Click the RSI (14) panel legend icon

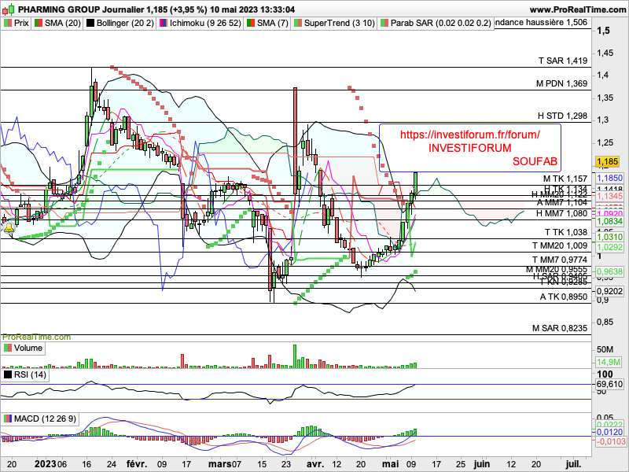click(x=7, y=375)
